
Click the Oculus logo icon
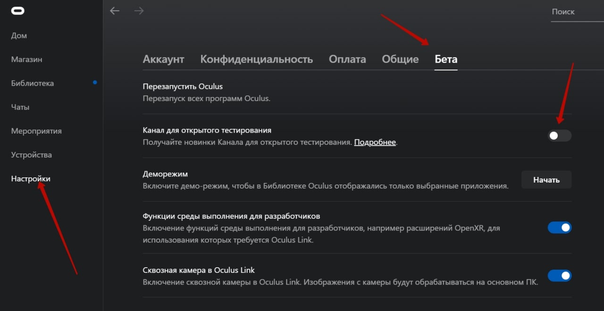17,11
